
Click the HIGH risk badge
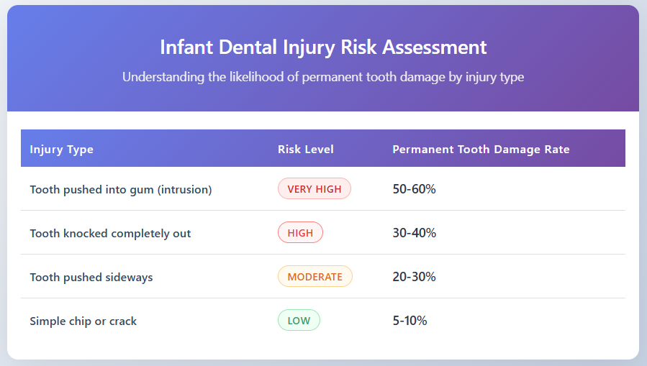[x=300, y=233]
